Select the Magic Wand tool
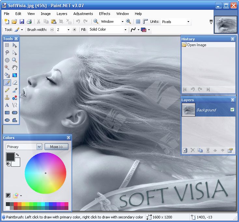This screenshot has width=239, height=222. (7, 67)
